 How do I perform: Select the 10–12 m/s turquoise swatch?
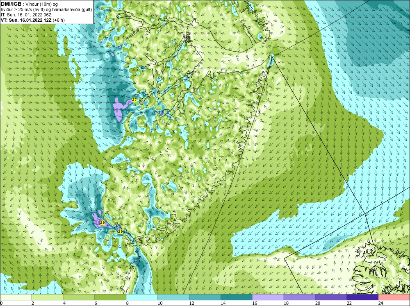point(173,297)
